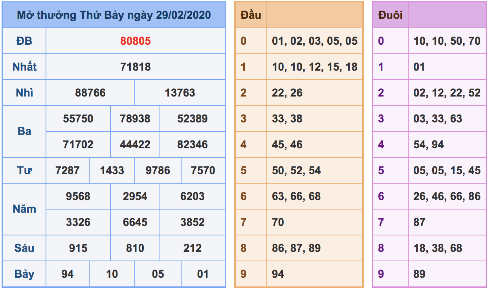This screenshot has width=488, height=288.
Task: Select number 6645 in Năm row
Action: tap(136, 222)
